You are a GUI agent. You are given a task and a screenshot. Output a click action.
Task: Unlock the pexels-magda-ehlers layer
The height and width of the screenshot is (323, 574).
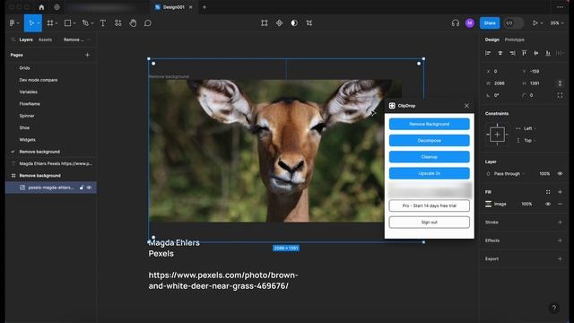(x=82, y=188)
